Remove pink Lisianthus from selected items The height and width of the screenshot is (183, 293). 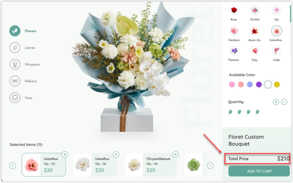point(65,155)
